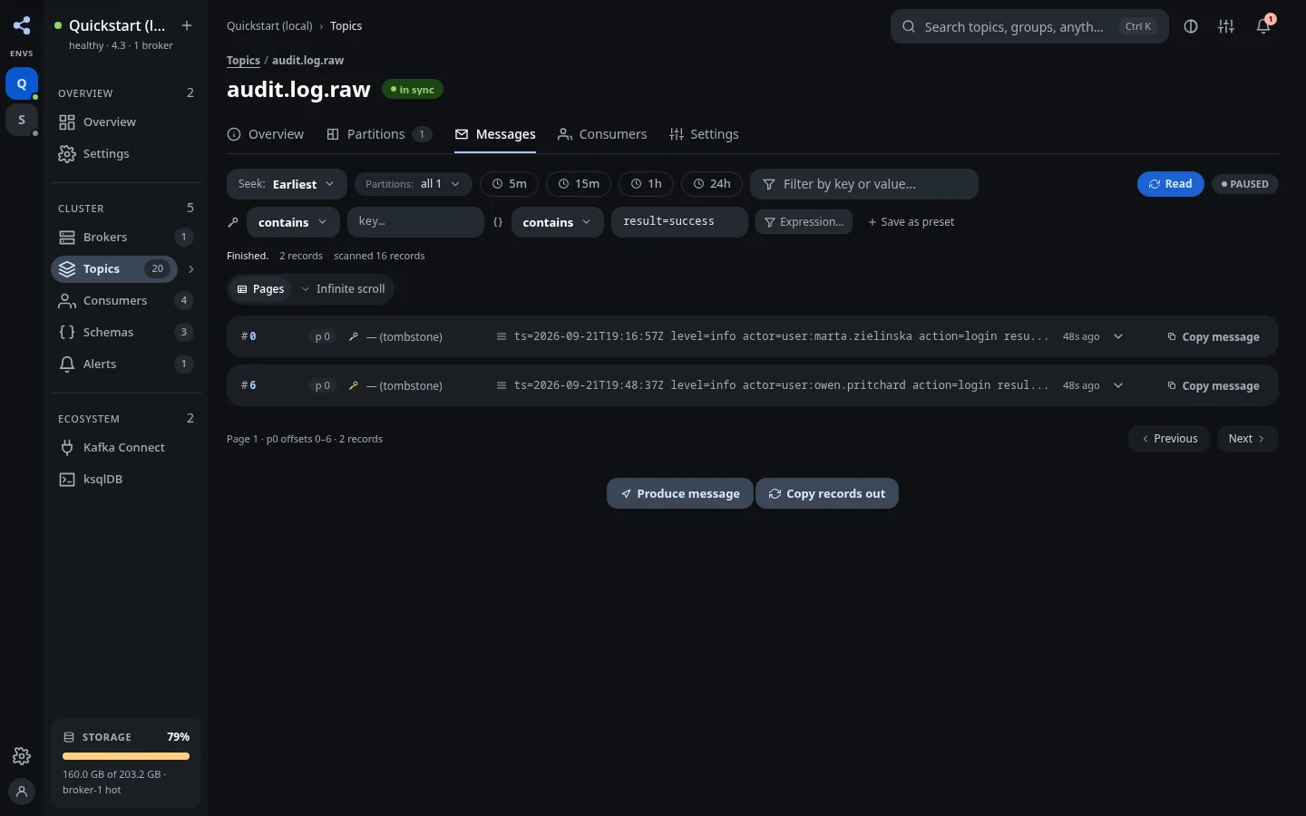This screenshot has height=816, width=1306.
Task: Click the storage usage progress bar
Action: click(x=126, y=756)
